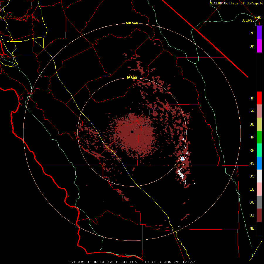Click the GR pink legend swatch
Viewport: 264px width, 264px height.
click(259, 111)
